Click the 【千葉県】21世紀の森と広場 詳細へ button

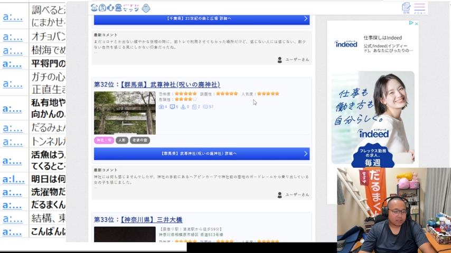(x=202, y=19)
